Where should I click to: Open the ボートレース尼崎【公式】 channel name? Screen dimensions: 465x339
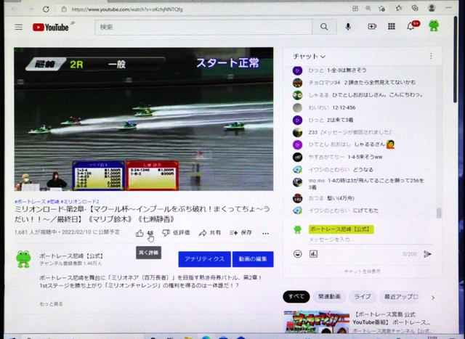[71, 256]
